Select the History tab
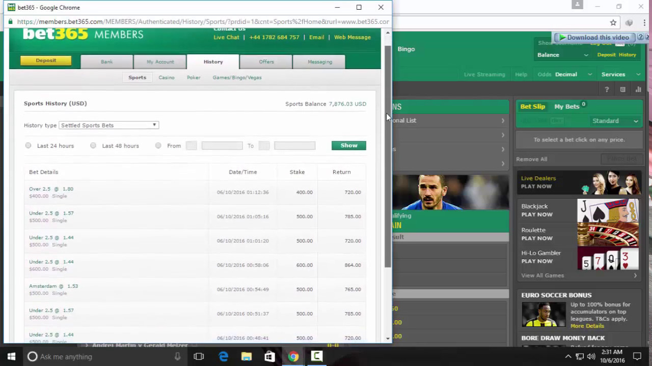 point(213,62)
